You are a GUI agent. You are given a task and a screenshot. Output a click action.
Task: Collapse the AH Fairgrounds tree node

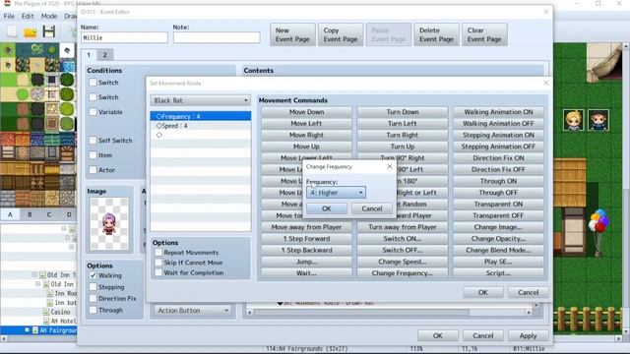[x=27, y=330]
